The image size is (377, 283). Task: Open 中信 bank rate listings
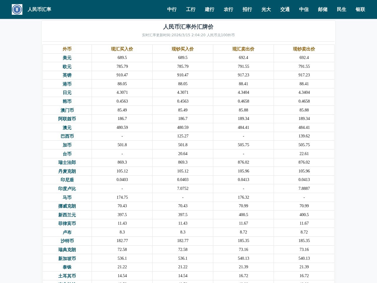[x=304, y=9]
